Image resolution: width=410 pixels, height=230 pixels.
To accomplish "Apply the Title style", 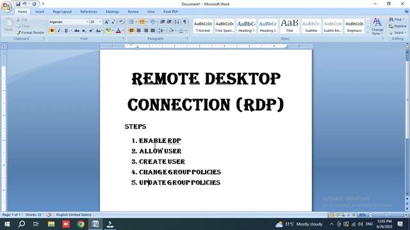I will (290, 26).
